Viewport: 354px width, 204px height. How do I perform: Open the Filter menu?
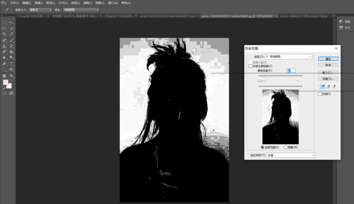click(x=87, y=3)
